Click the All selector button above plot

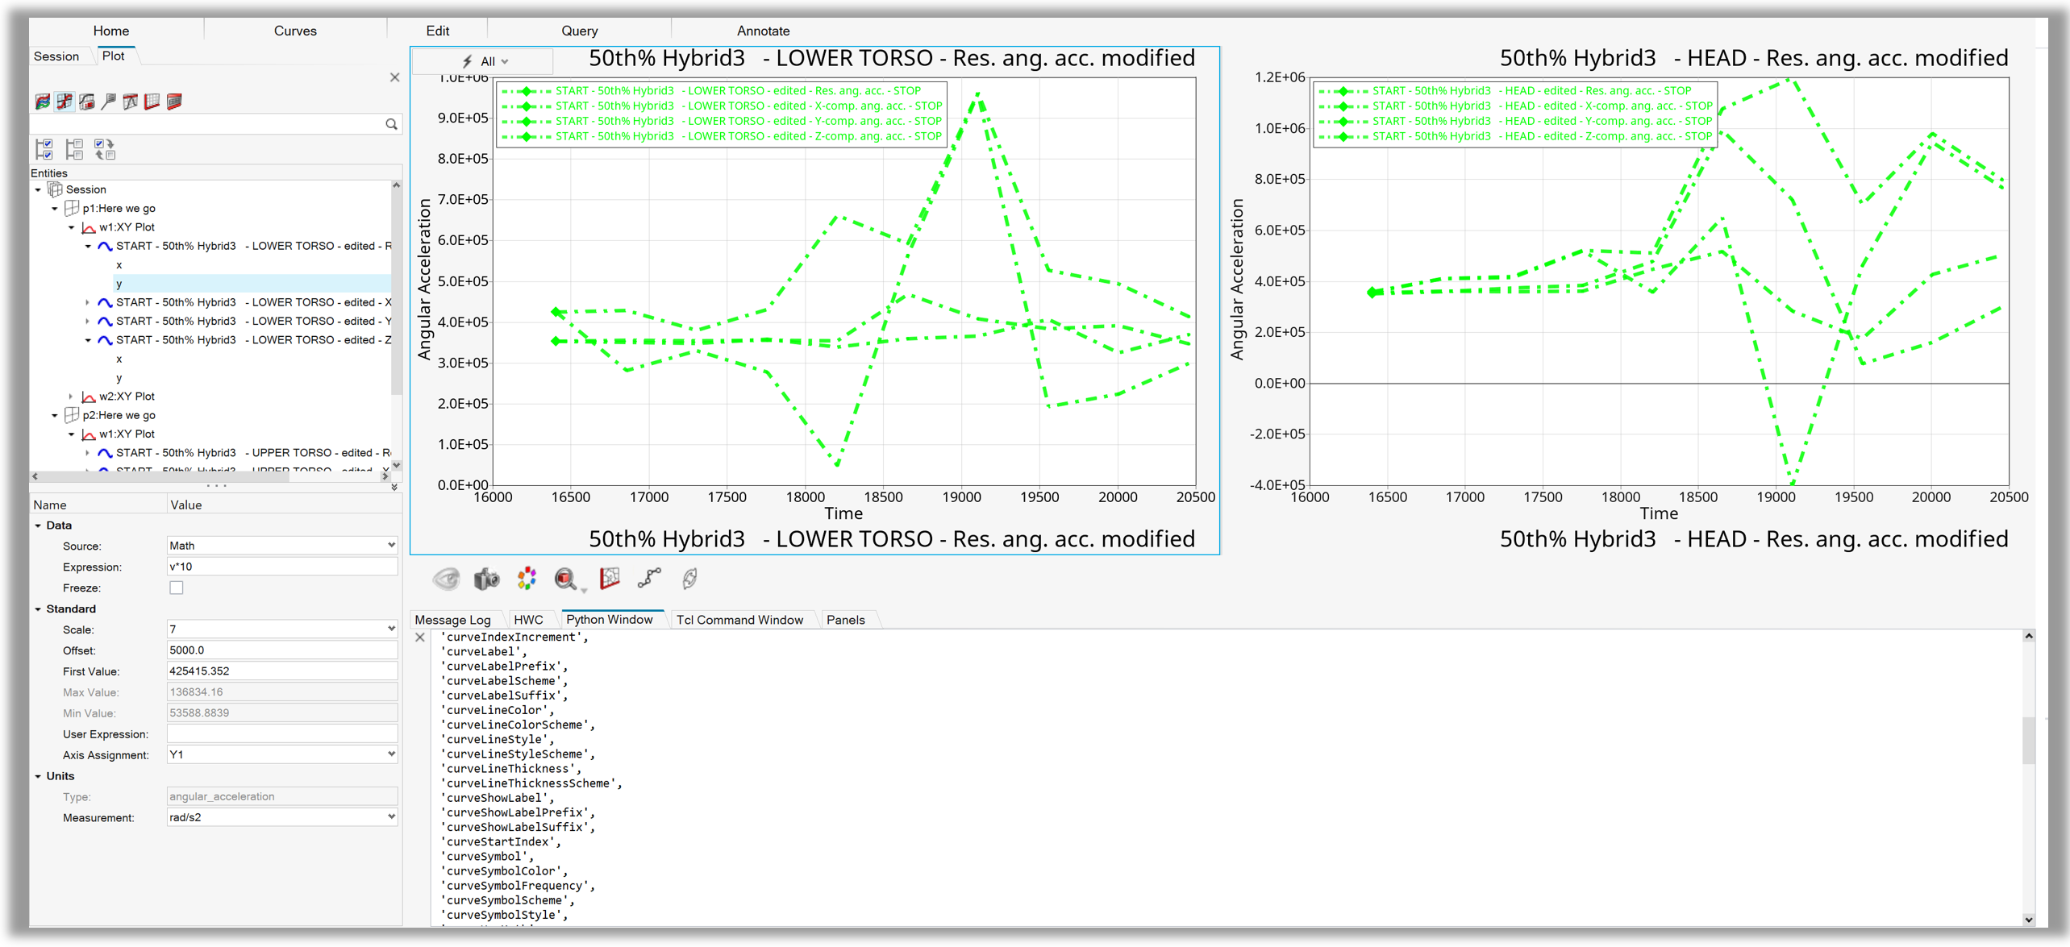[x=485, y=61]
